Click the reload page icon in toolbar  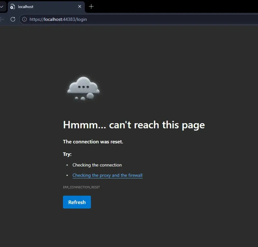(13, 19)
